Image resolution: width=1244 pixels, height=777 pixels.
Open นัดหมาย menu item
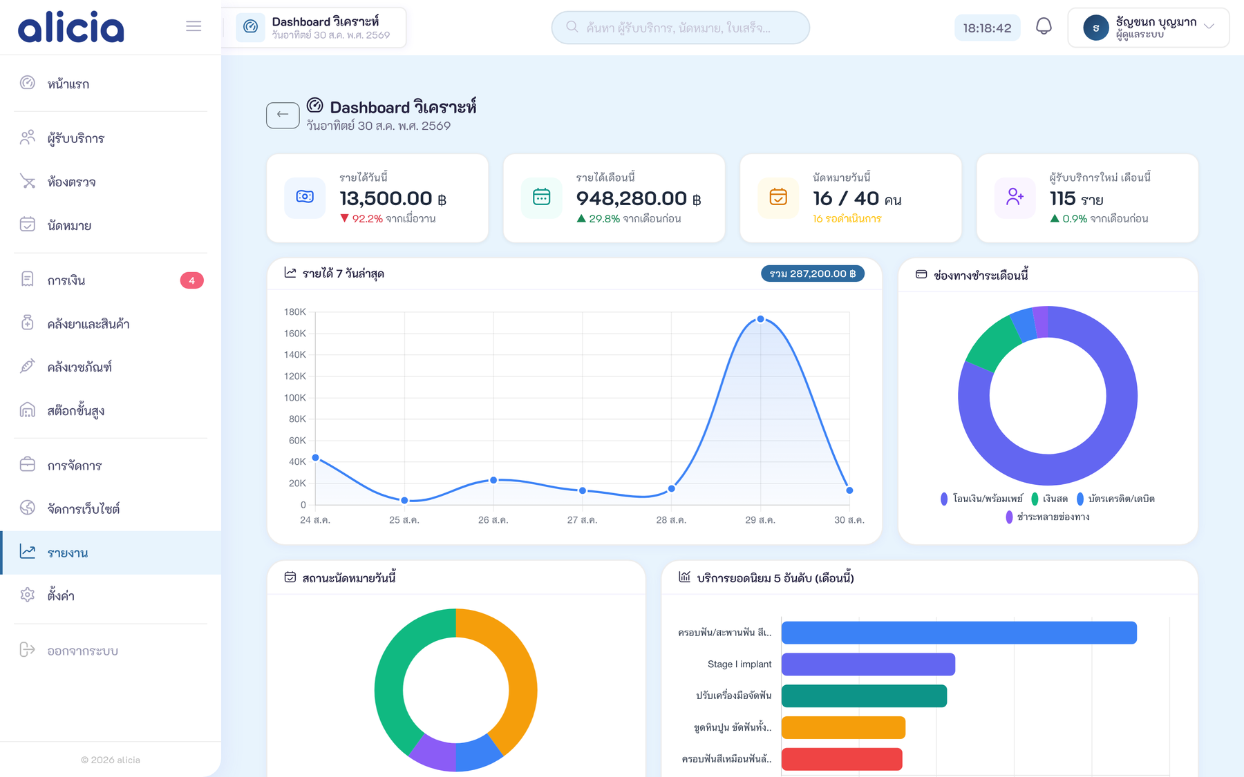[111, 225]
